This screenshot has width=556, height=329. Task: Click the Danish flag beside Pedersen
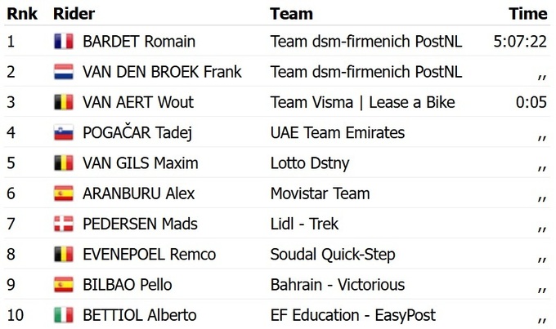coord(63,225)
